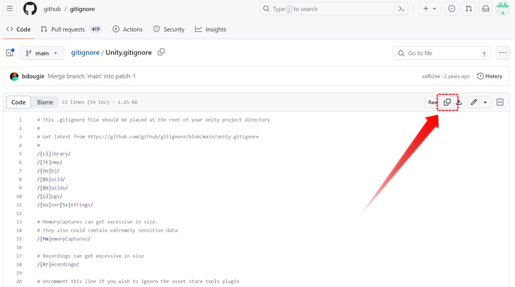This screenshot has width=515, height=287.
Task: Edit this file with pencil icon
Action: [x=474, y=102]
